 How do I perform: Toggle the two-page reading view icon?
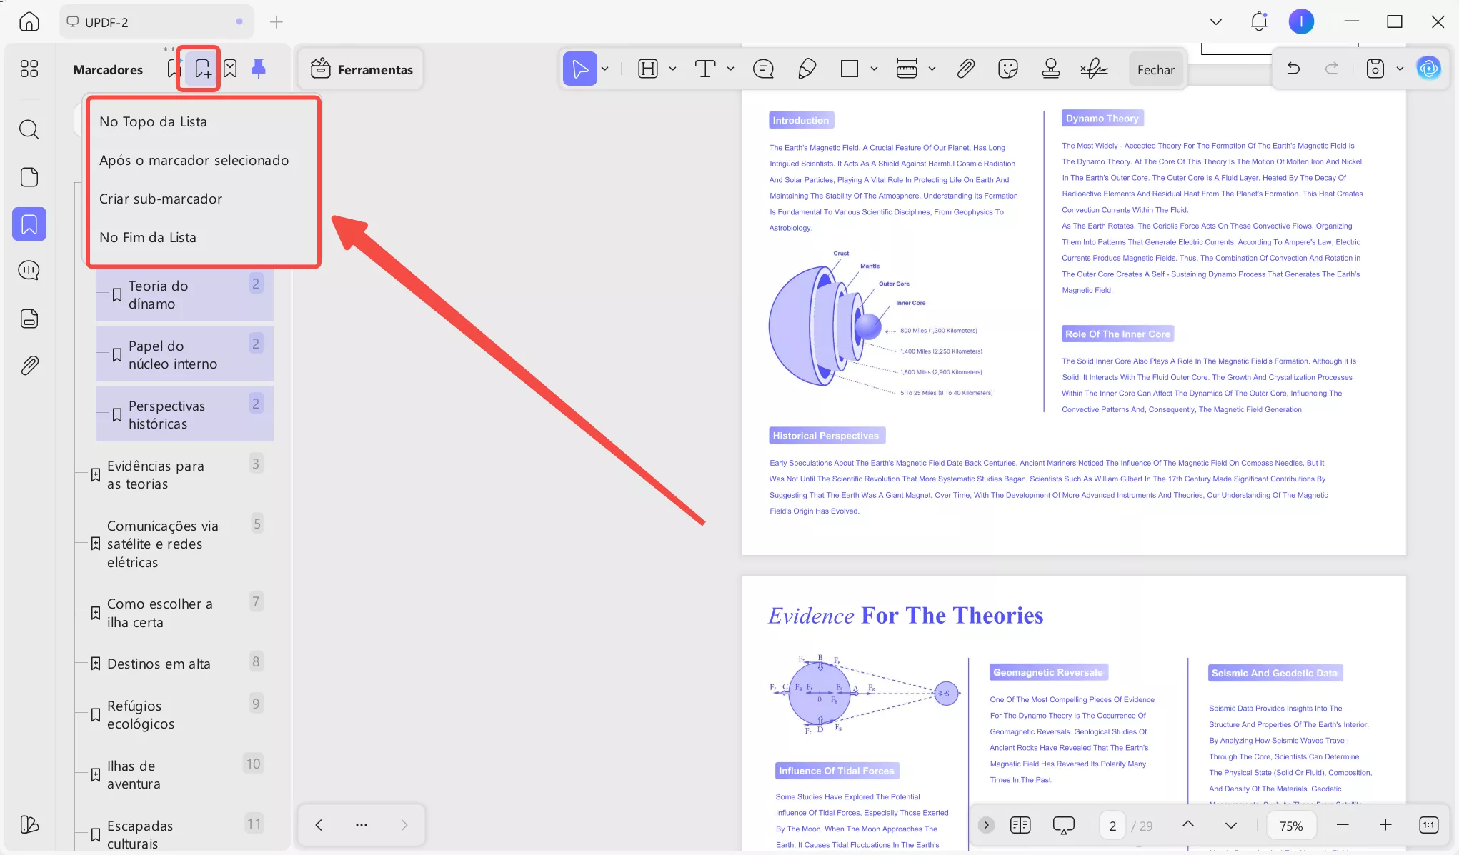[1020, 825]
